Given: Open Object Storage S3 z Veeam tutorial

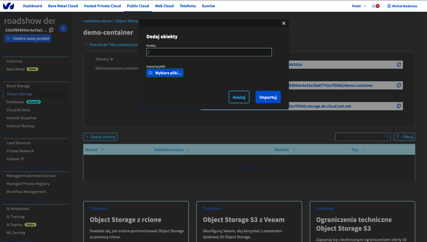Looking at the screenshot, I should tap(249, 221).
